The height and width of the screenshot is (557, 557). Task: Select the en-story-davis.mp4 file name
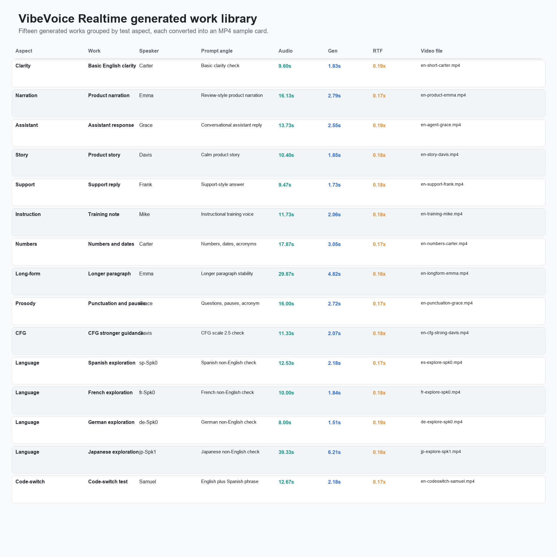coord(439,155)
